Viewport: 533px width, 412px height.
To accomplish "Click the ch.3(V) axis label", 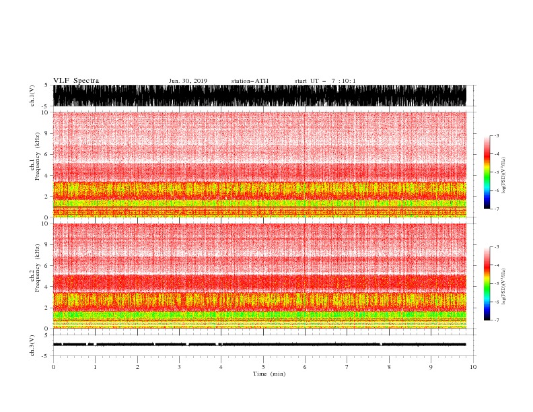I will [x=32, y=345].
